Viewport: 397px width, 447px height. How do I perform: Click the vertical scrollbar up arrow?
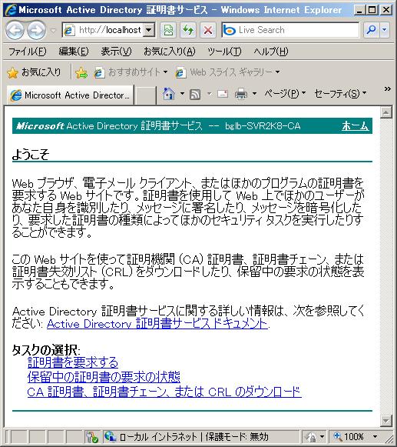(386, 113)
